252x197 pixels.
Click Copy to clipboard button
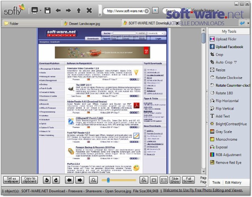[30, 180]
